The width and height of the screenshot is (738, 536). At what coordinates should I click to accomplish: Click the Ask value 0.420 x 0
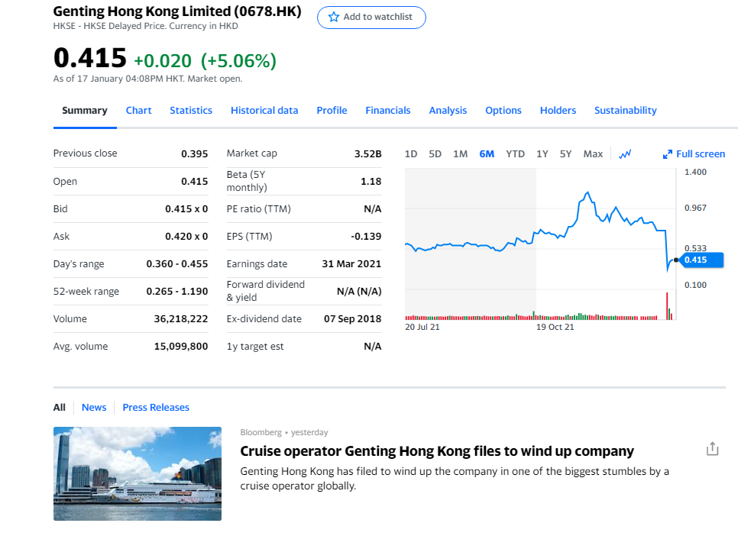click(186, 236)
